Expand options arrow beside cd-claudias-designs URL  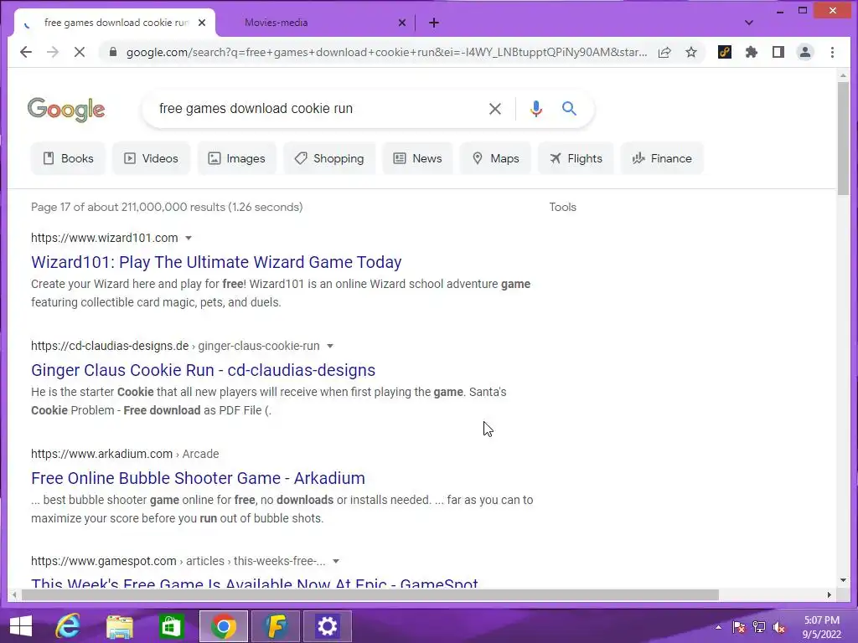click(x=330, y=346)
